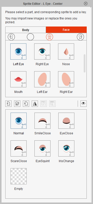The width and height of the screenshot is (93, 204).
Task: Click the "Right Ear" label text
Action: tap(66, 92)
